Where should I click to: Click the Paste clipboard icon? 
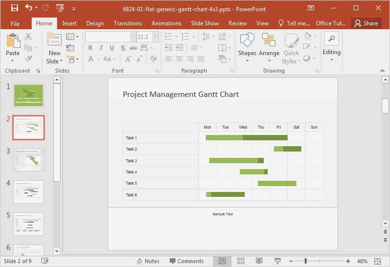coord(13,41)
